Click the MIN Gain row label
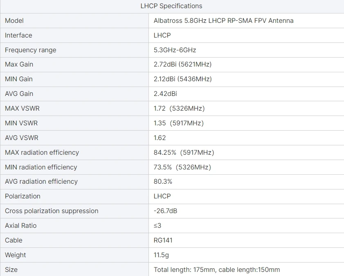The height and width of the screenshot is (276, 344). [18, 79]
